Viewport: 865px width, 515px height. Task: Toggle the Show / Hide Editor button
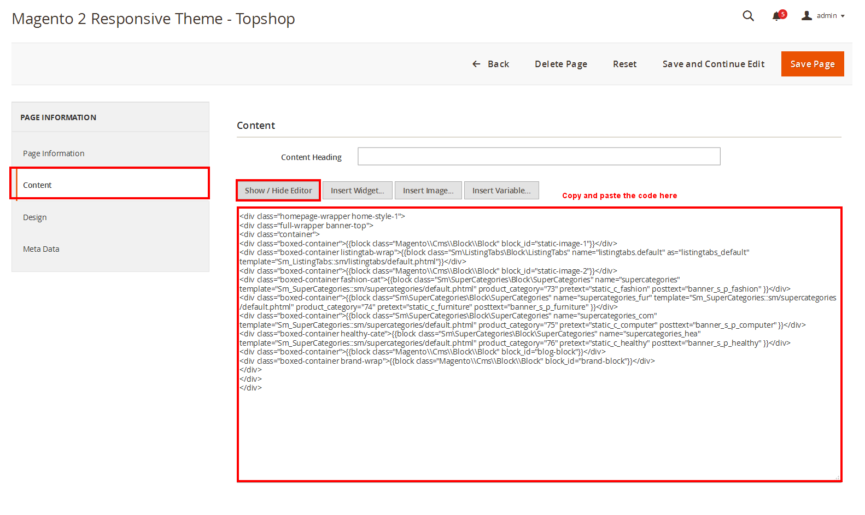tap(278, 191)
